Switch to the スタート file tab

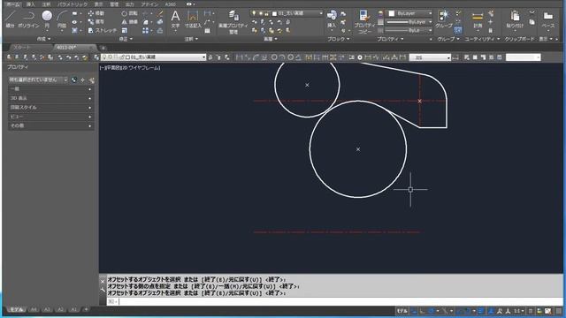pyautogui.click(x=22, y=48)
